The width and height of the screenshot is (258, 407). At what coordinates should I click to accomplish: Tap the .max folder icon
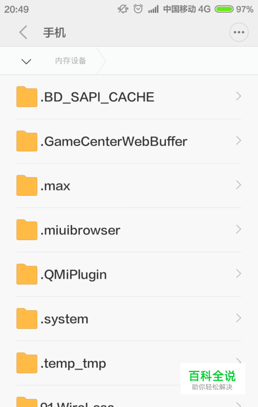click(x=27, y=185)
